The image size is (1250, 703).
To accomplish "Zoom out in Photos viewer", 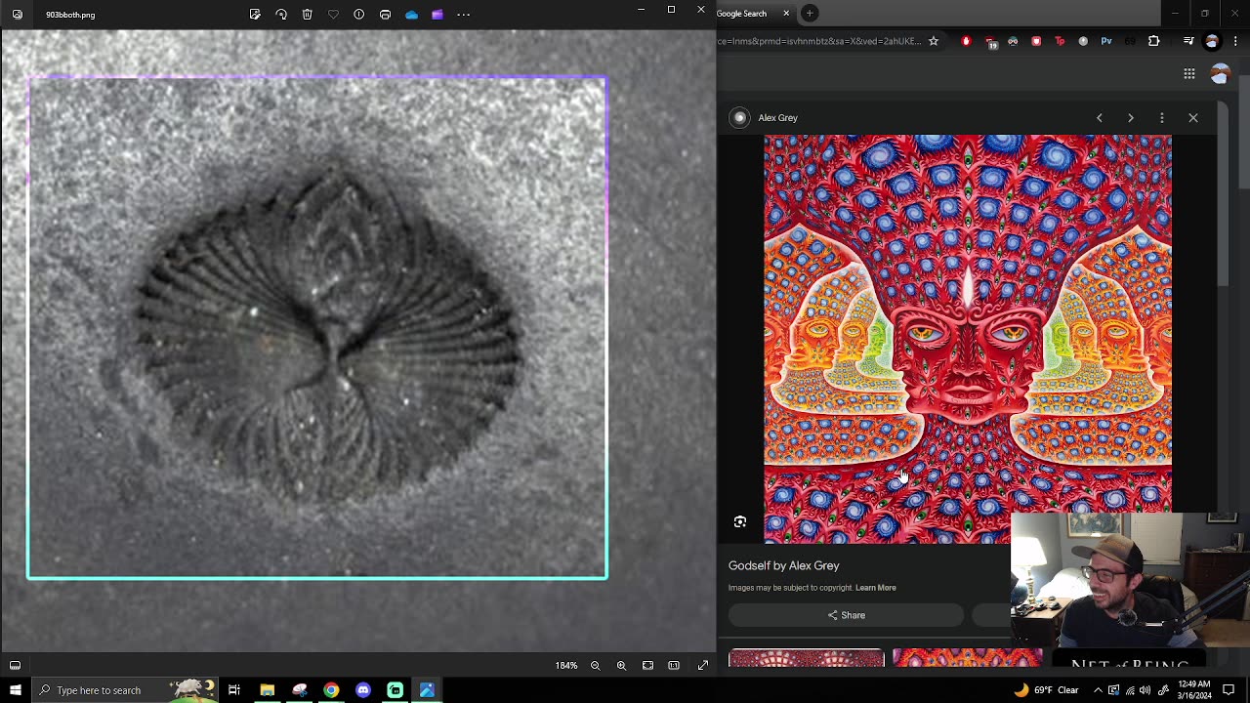I will [595, 665].
